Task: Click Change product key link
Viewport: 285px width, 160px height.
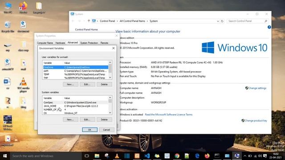Action: click(x=256, y=120)
